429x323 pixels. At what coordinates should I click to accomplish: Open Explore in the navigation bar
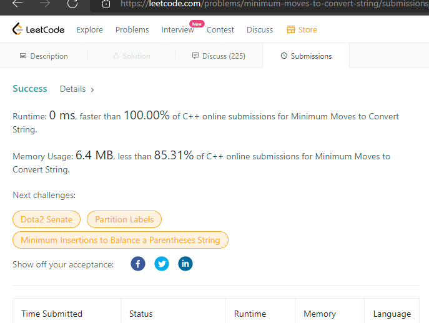[x=90, y=29]
